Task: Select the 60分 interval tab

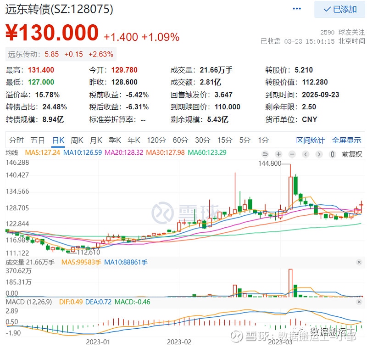Action: [180, 140]
